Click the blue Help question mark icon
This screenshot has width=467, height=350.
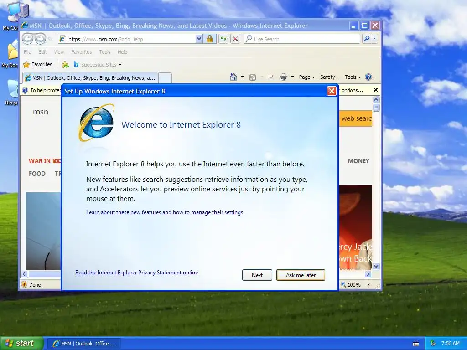368,77
